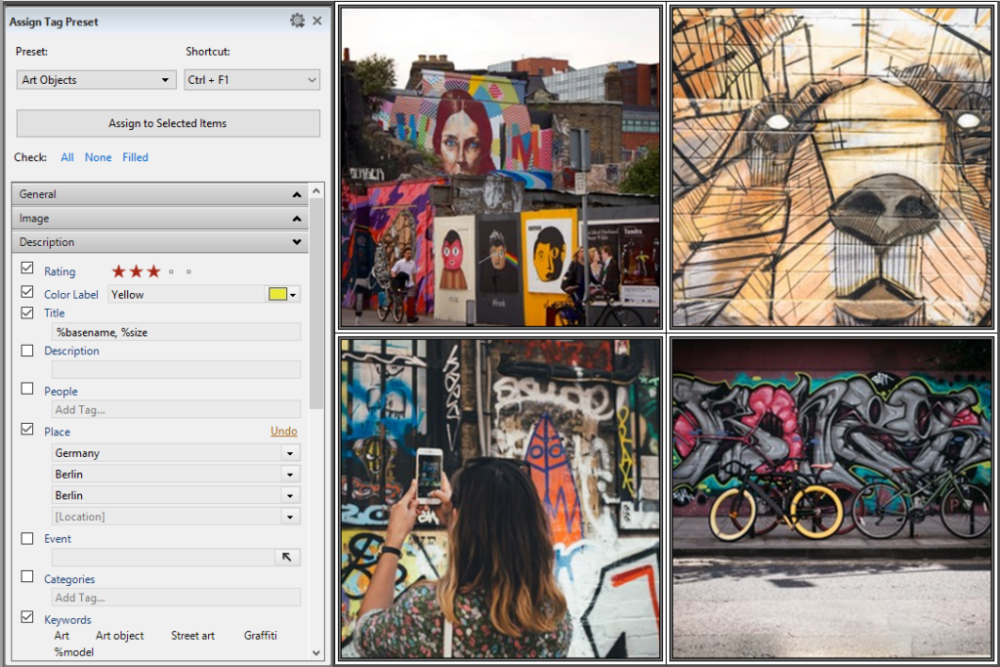Screen dimensions: 1000x667
Task: Open the Preset dropdown showing Art Objects
Action: (x=97, y=80)
